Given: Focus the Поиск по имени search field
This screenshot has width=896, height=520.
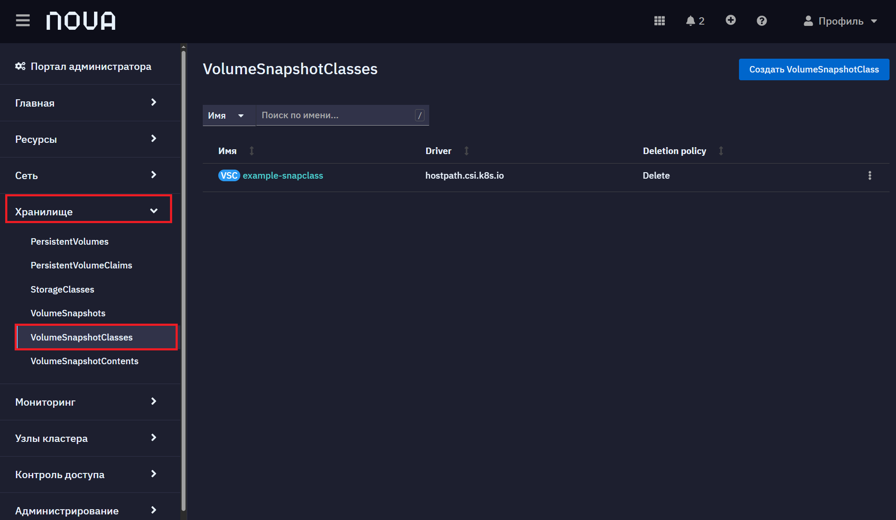Looking at the screenshot, I should pyautogui.click(x=343, y=115).
